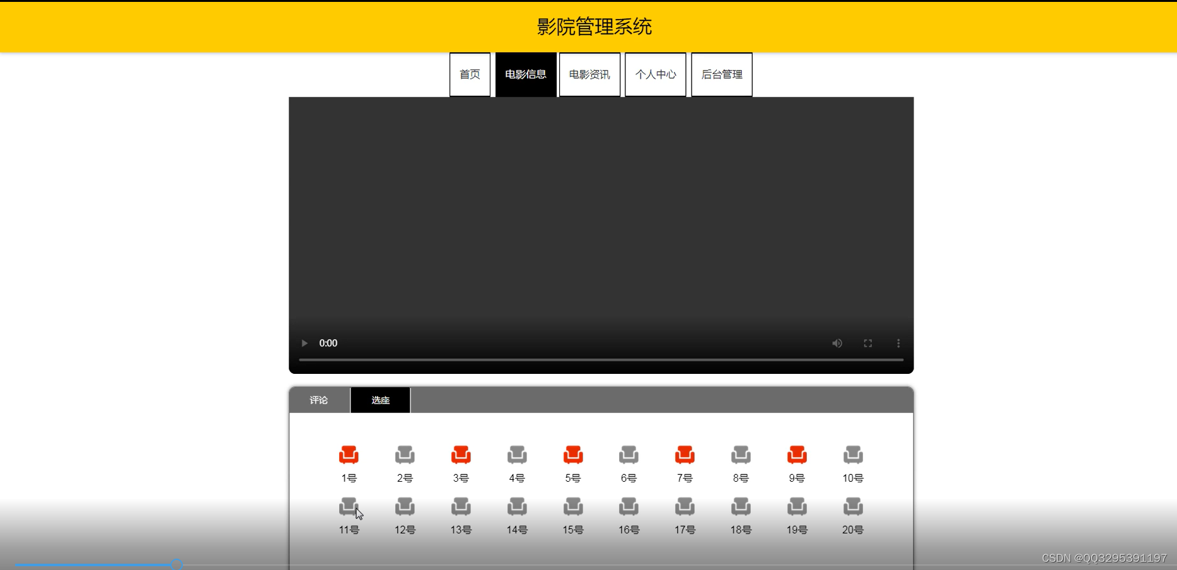The height and width of the screenshot is (570, 1177).
Task: Select seat 12号 chair icon
Action: click(x=405, y=506)
